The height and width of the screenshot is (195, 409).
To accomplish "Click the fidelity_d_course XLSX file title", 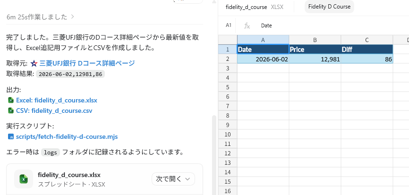I will click(x=254, y=7).
